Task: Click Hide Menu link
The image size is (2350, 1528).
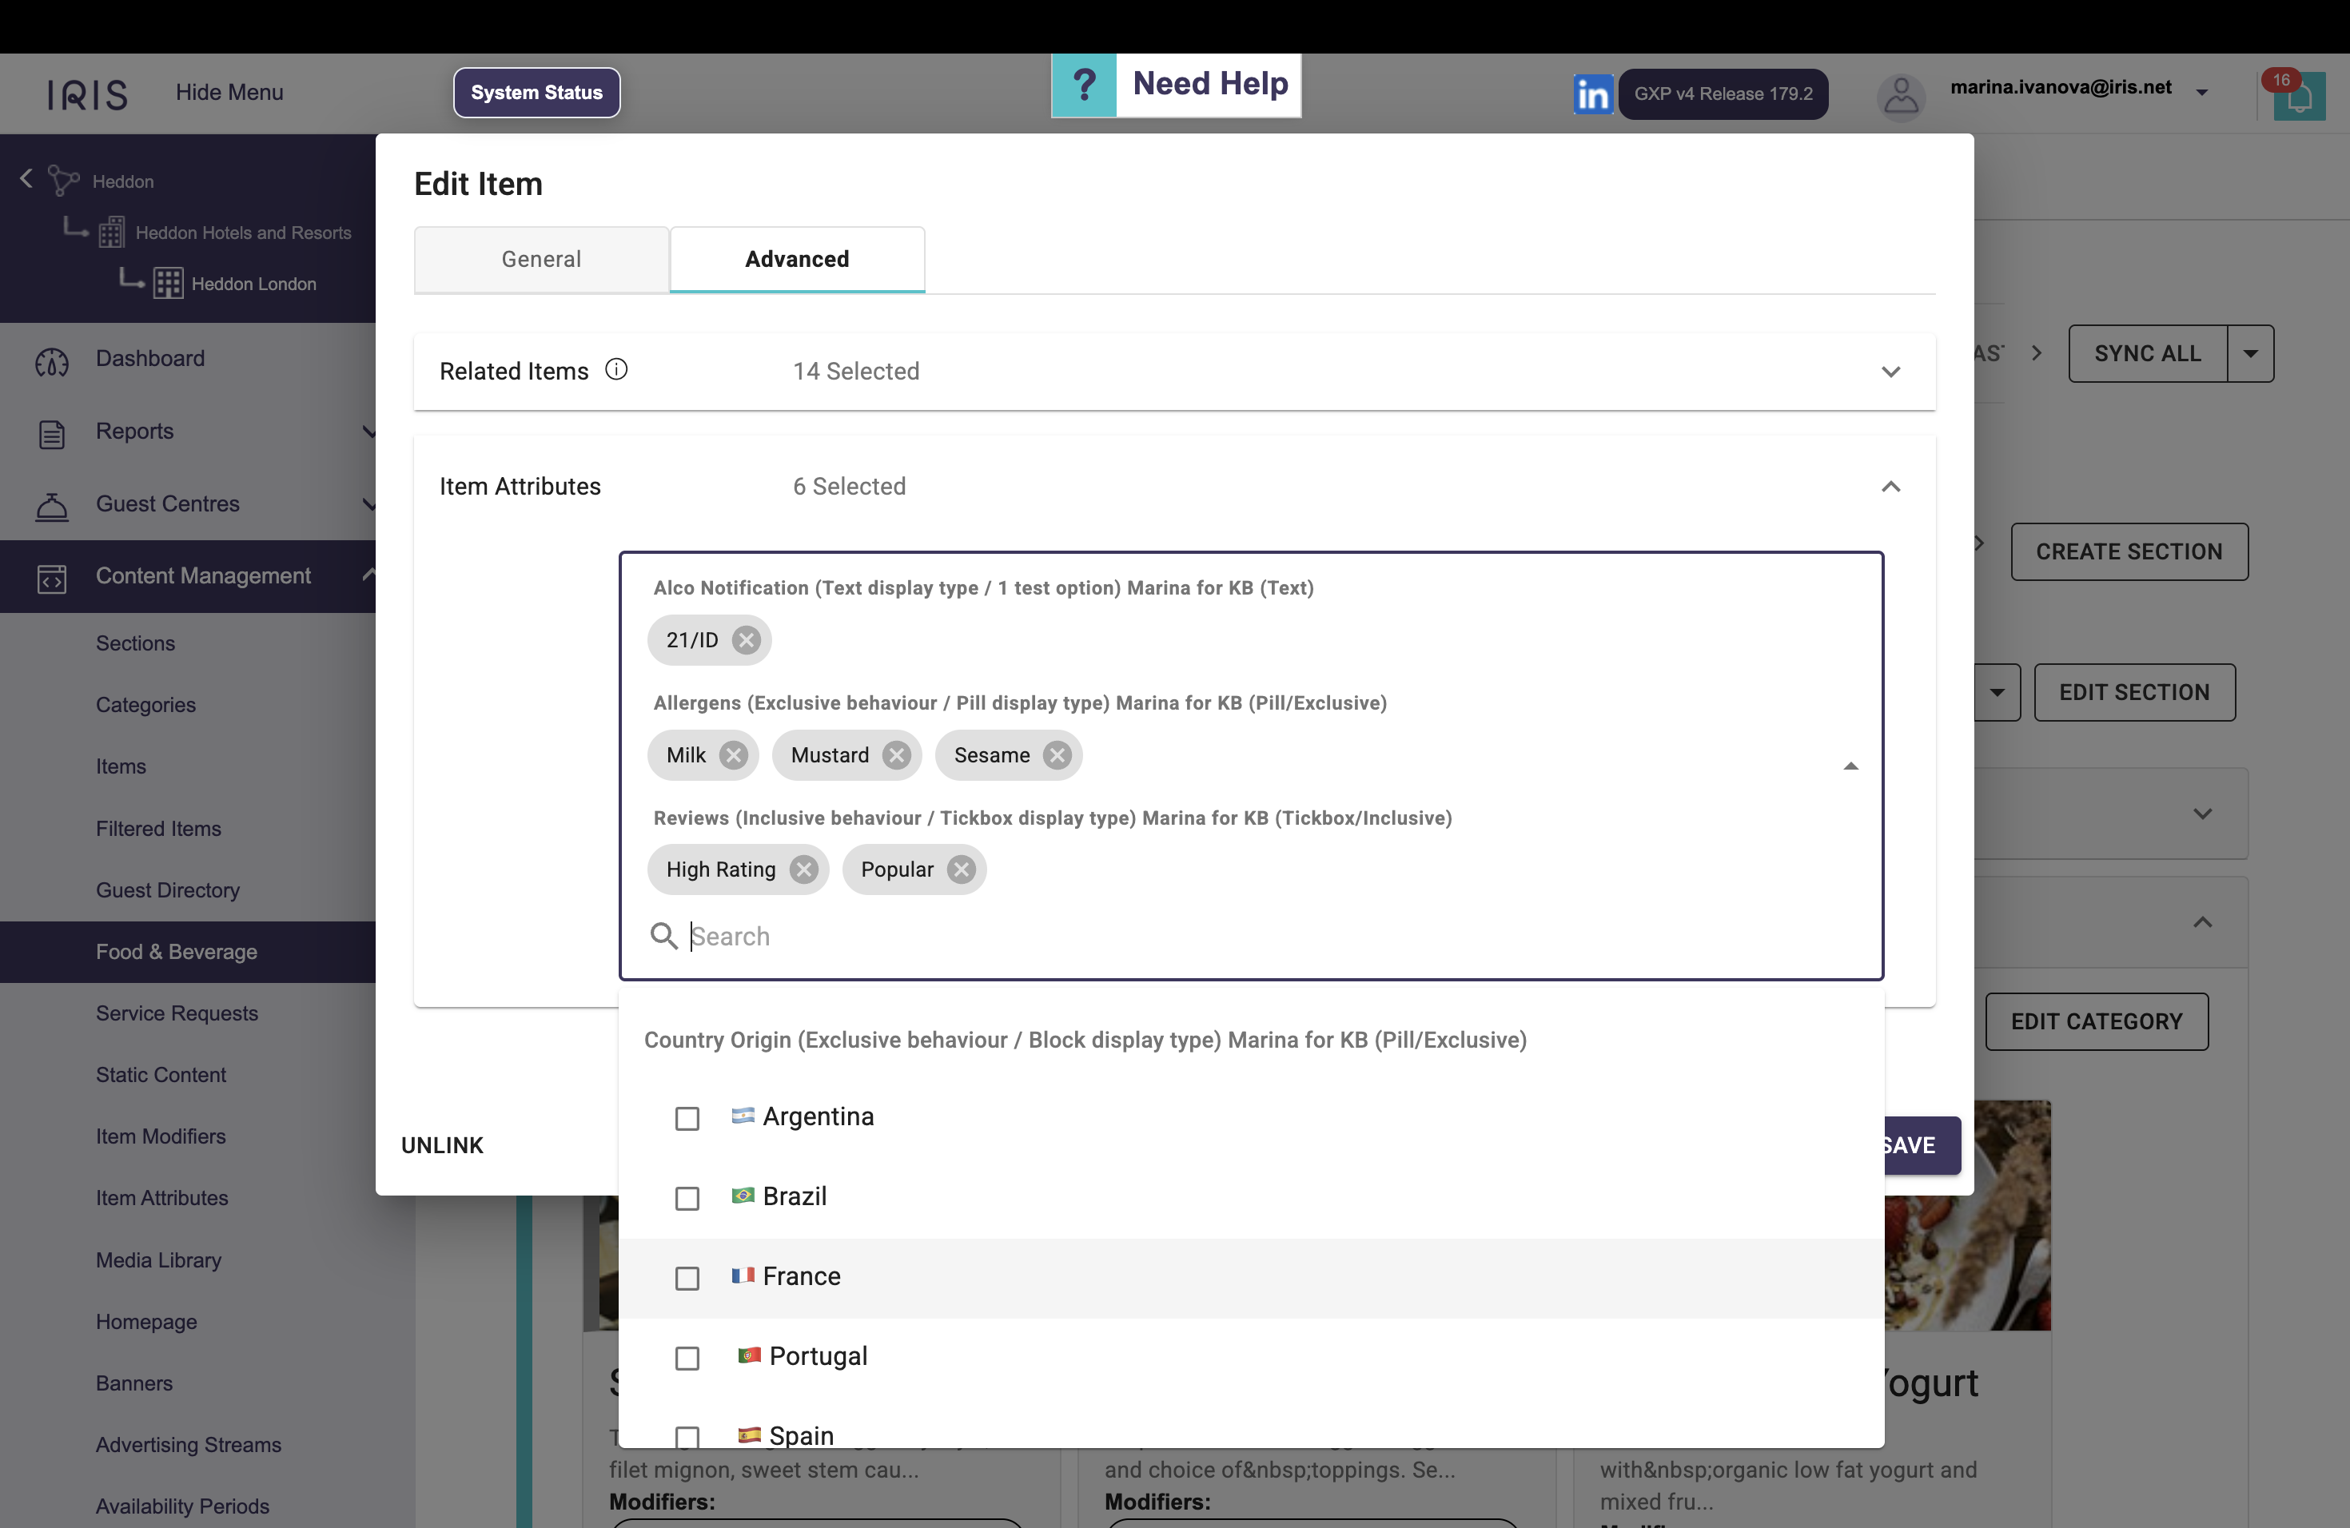Action: pyautogui.click(x=229, y=92)
